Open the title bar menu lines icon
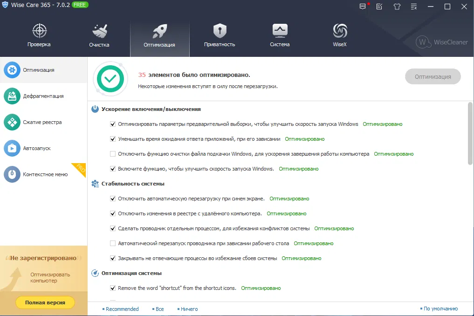 tap(414, 7)
